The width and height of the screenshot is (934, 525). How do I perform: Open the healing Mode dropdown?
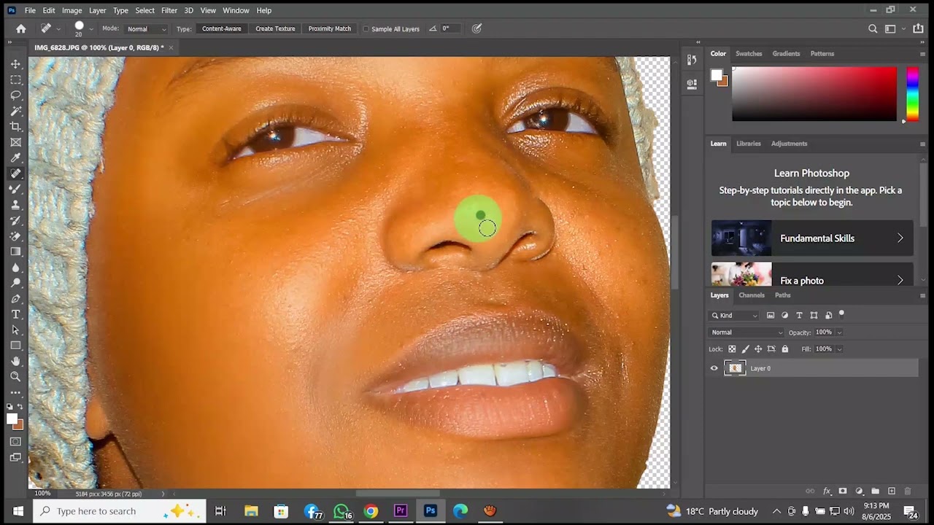tap(146, 29)
